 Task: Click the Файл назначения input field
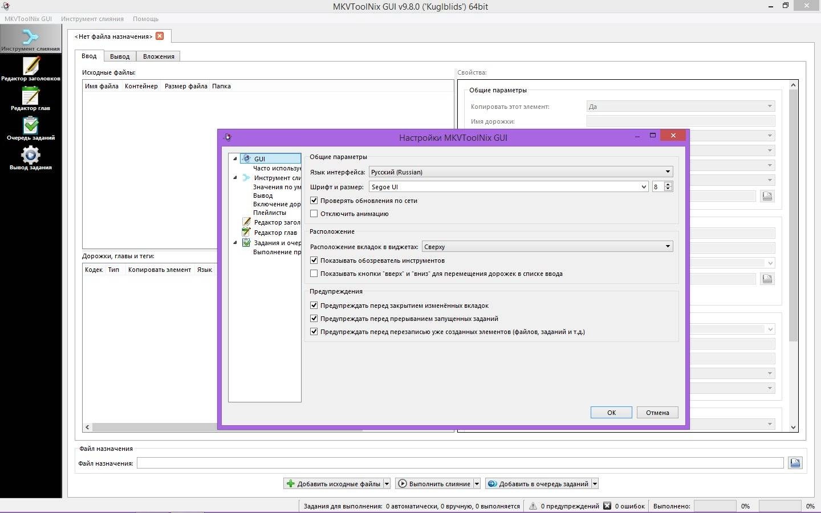(460, 463)
